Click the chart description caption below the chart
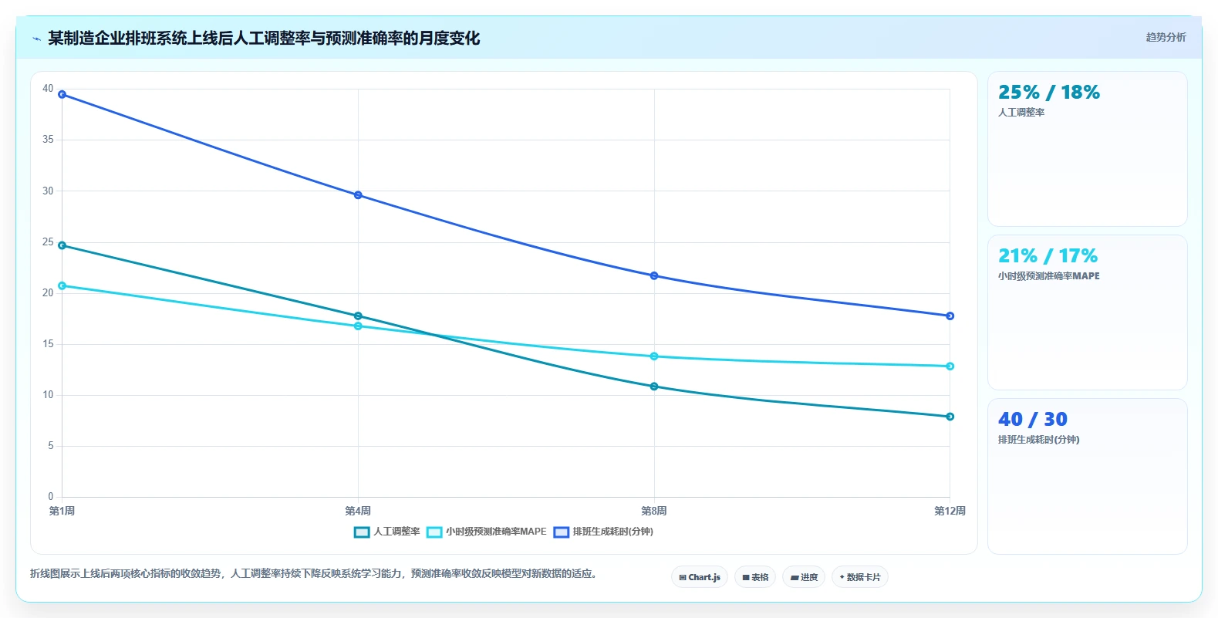The height and width of the screenshot is (618, 1218). [x=314, y=573]
